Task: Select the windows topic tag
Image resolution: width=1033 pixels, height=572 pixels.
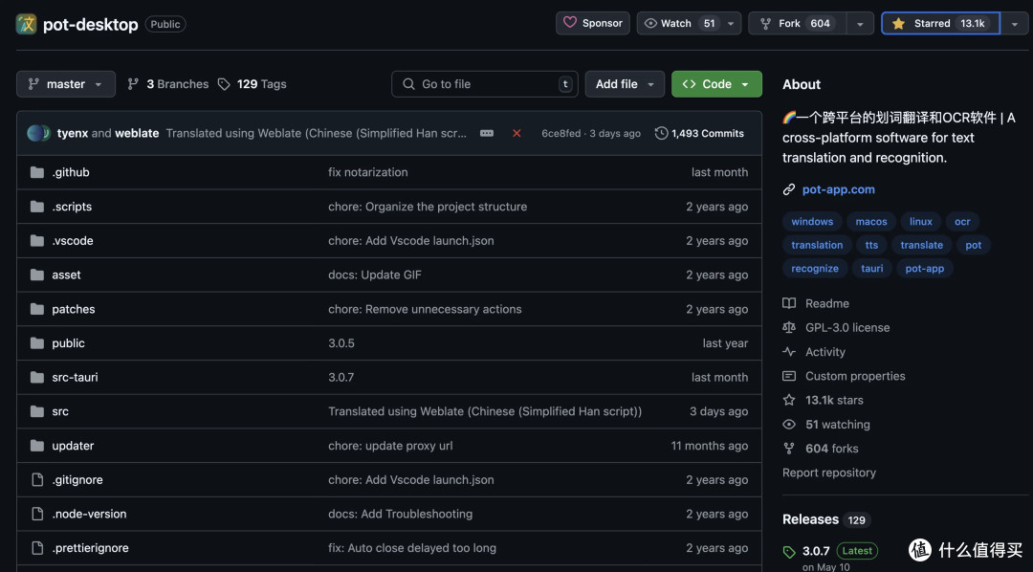Action: (x=812, y=221)
